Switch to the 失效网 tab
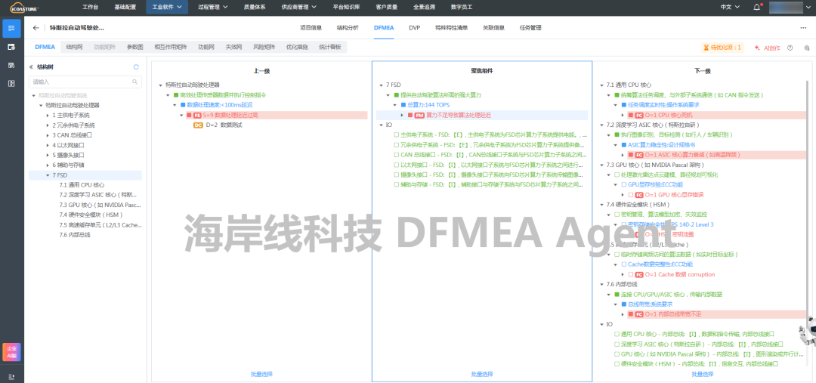Viewport: 816px width, 383px height. pos(233,47)
